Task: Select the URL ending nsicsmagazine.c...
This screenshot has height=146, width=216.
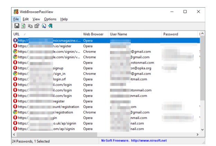Action: click(x=49, y=41)
